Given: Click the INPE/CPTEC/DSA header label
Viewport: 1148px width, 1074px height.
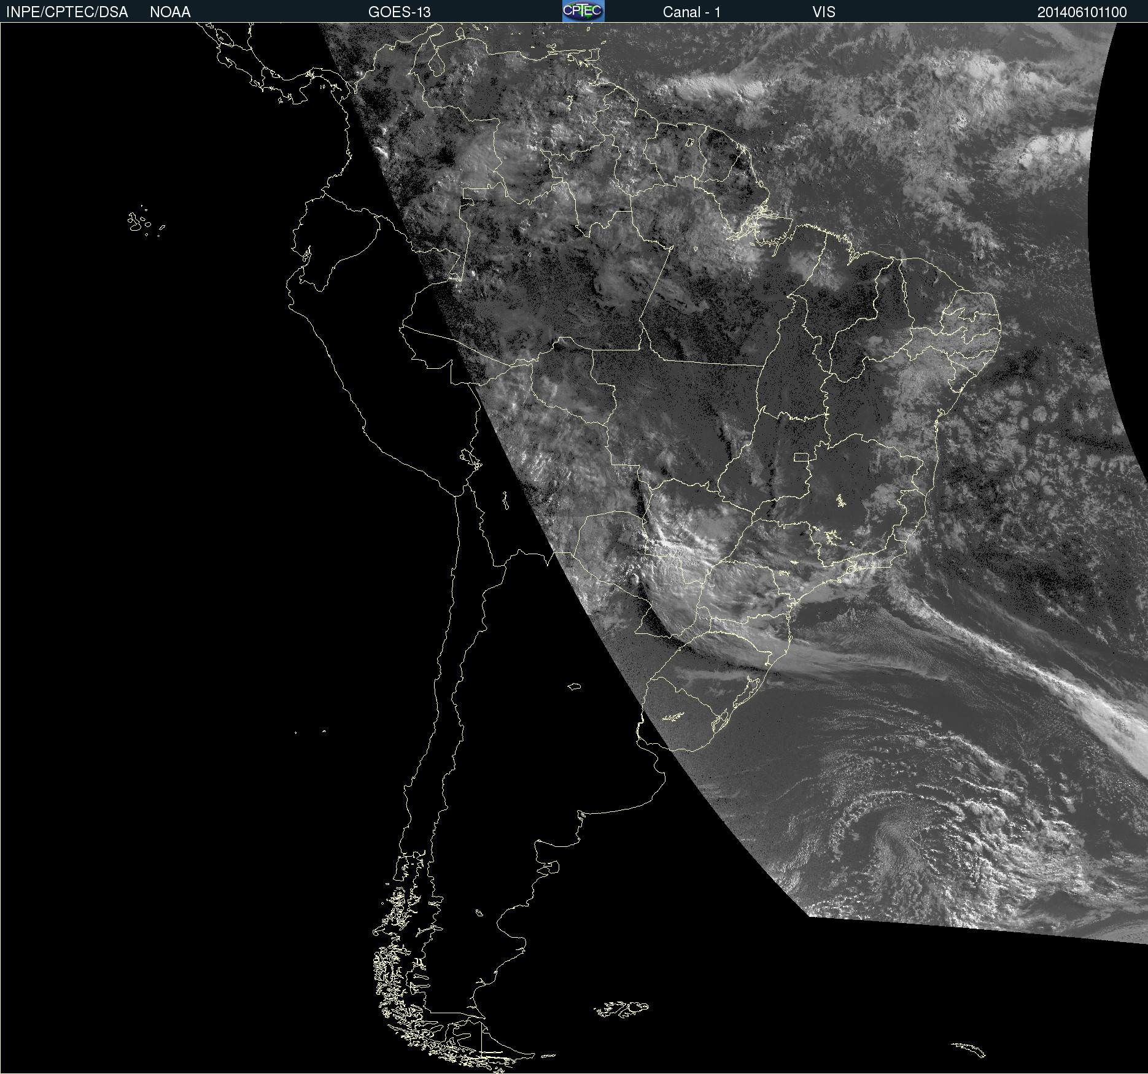Looking at the screenshot, I should [x=67, y=12].
